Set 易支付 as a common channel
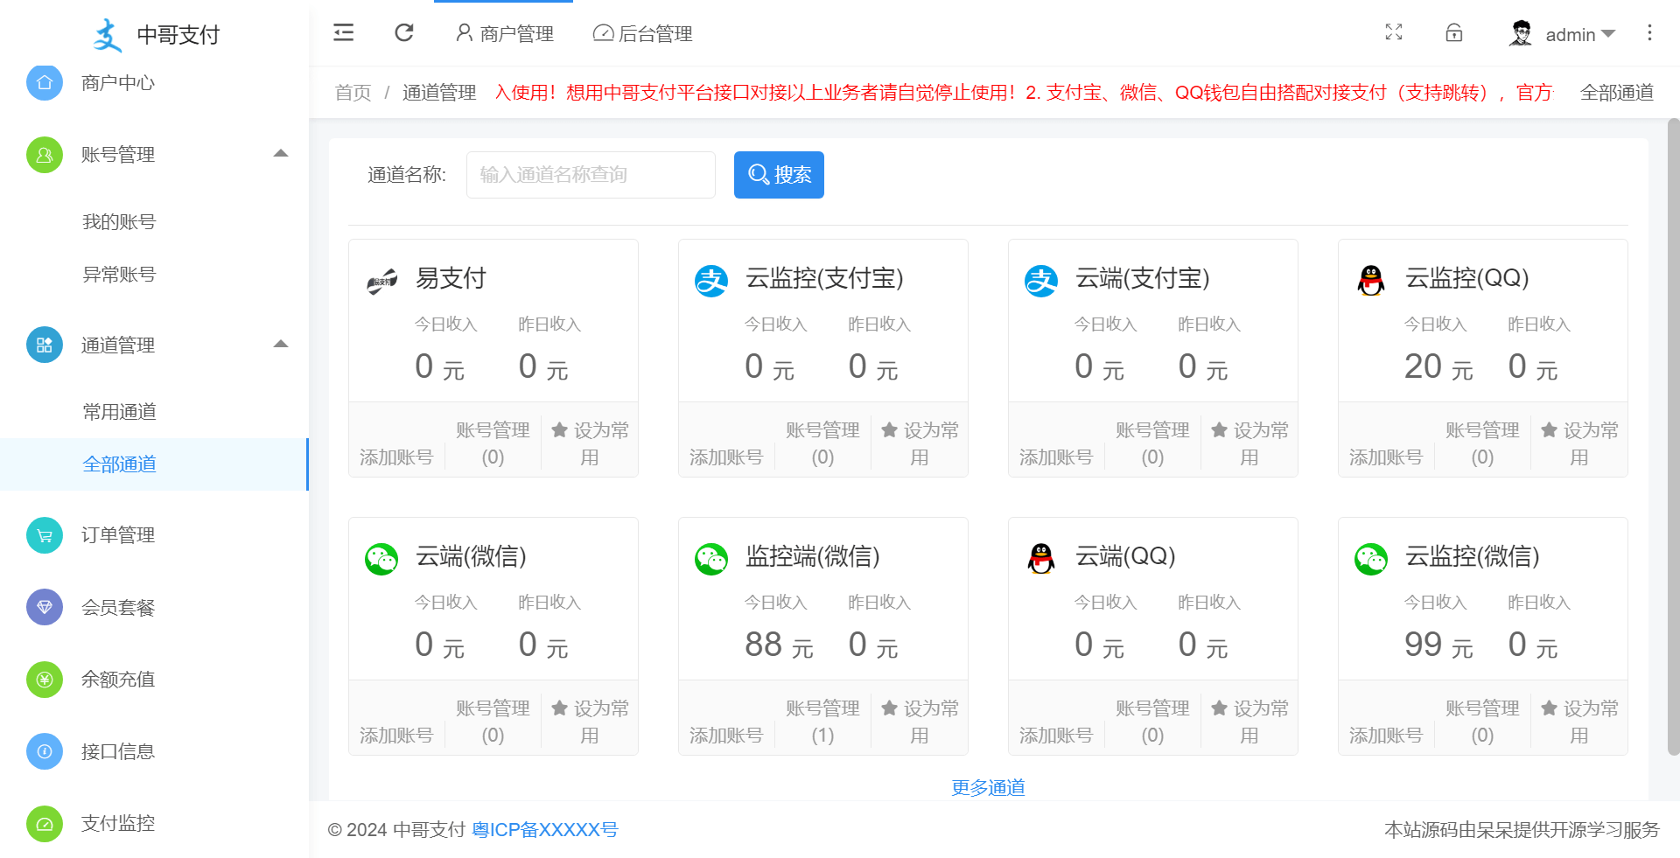The height and width of the screenshot is (858, 1680). pyautogui.click(x=590, y=443)
